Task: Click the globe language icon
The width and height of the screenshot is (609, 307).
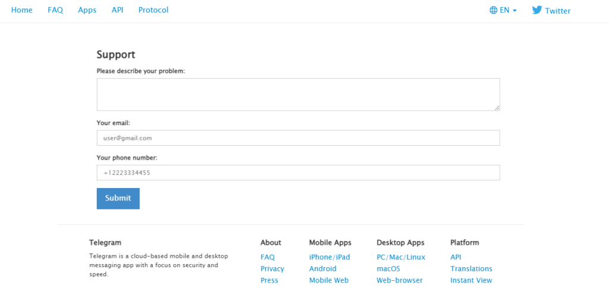Action: tap(493, 10)
